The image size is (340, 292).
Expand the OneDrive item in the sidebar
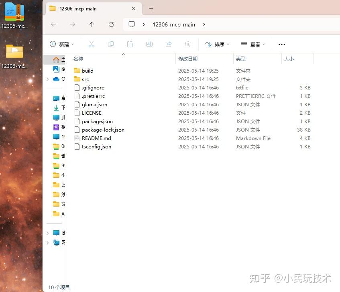click(48, 79)
